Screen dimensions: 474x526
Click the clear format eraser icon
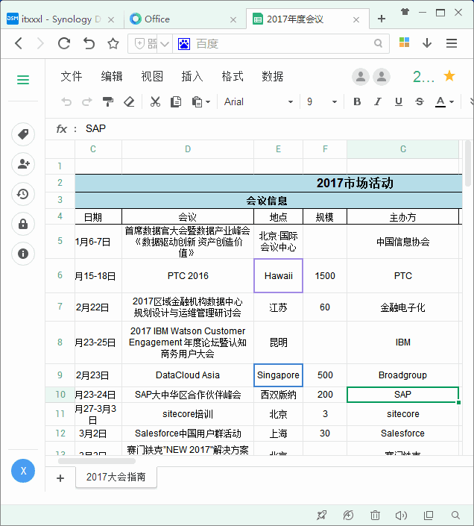click(129, 101)
